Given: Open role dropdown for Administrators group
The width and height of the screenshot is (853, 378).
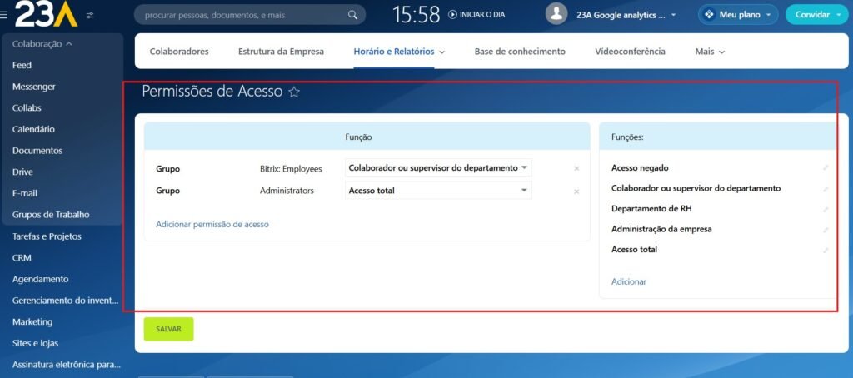Looking at the screenshot, I should 438,191.
